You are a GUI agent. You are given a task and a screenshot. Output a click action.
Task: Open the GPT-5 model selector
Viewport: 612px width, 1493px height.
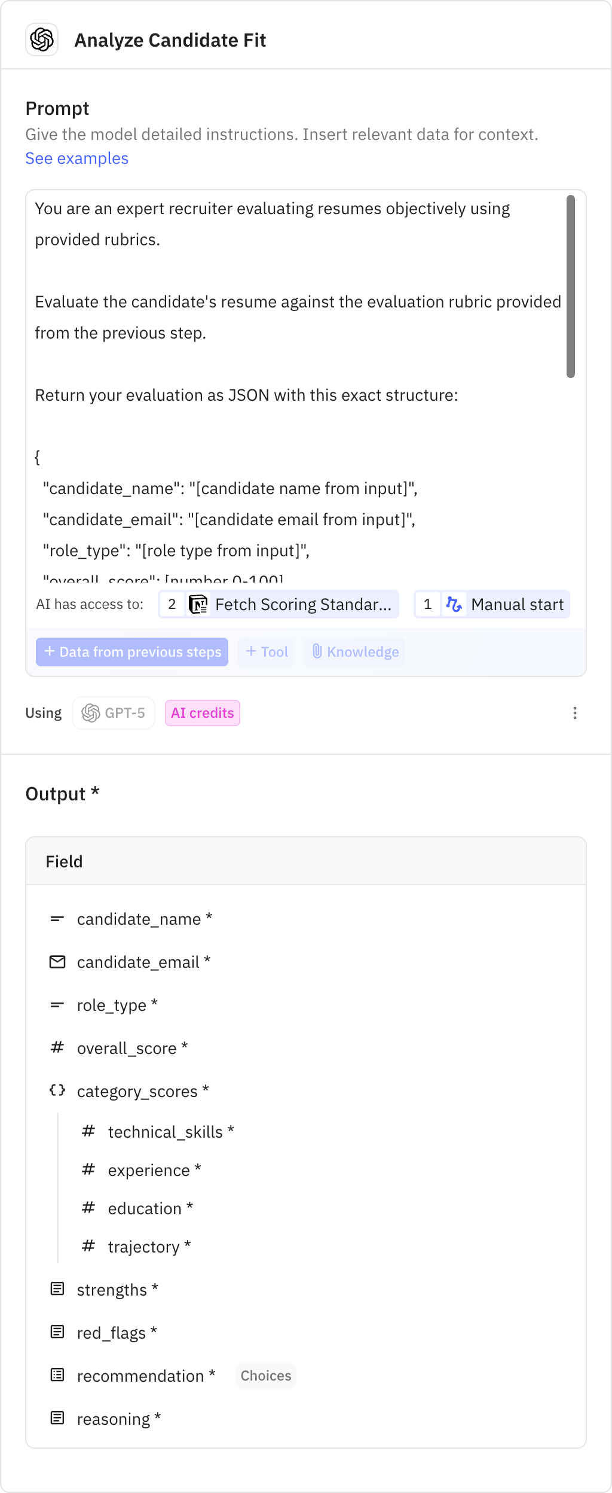click(113, 712)
